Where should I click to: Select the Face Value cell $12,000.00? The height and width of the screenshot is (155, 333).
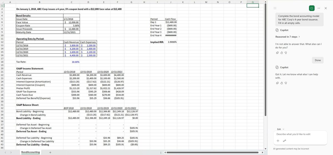pos(72,22)
